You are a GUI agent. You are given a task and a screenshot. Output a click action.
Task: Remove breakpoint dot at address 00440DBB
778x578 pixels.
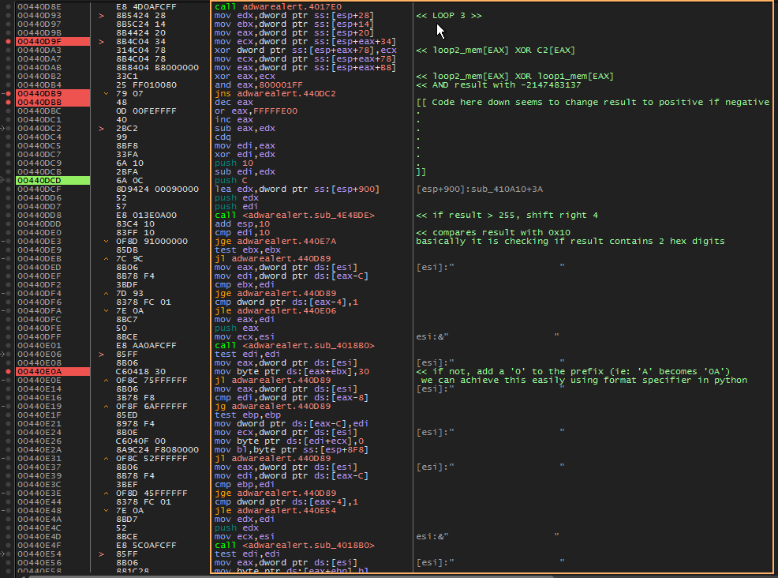(x=8, y=103)
